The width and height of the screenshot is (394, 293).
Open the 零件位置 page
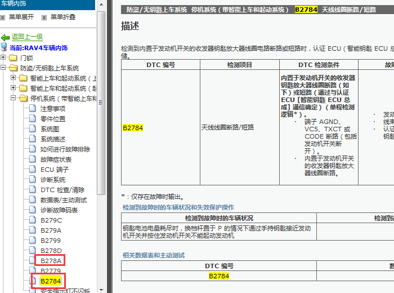coord(53,119)
